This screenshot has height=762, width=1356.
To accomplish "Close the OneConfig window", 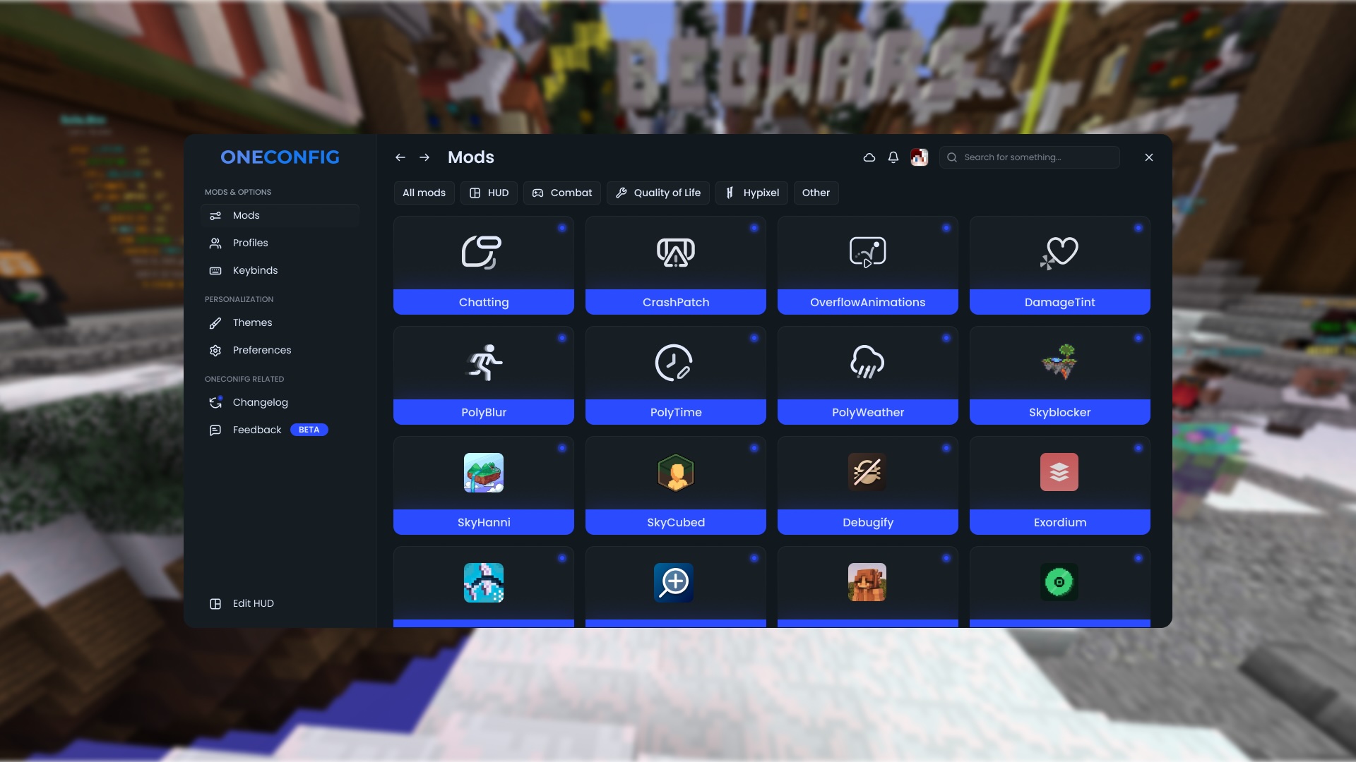I will click(1149, 157).
